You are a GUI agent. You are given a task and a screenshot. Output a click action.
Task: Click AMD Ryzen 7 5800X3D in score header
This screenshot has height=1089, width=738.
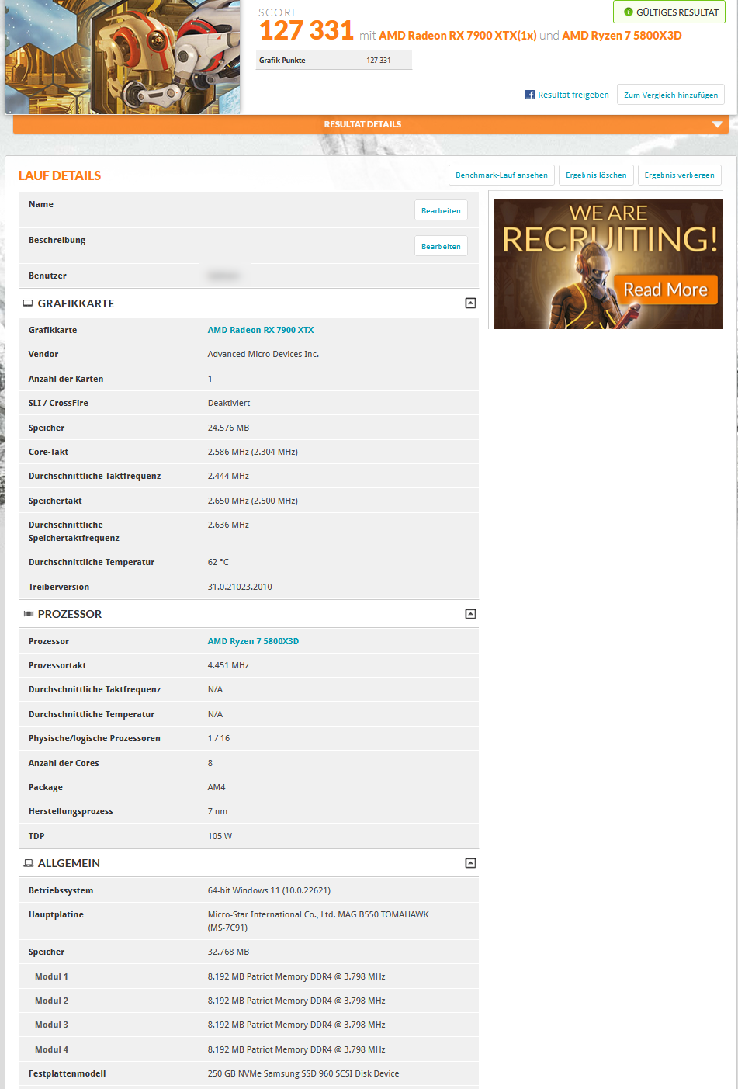click(622, 36)
